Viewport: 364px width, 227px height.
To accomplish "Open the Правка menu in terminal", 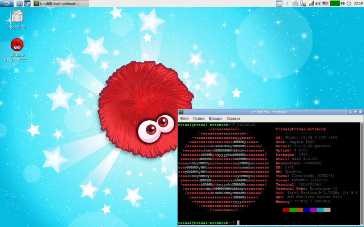I will (x=198, y=118).
